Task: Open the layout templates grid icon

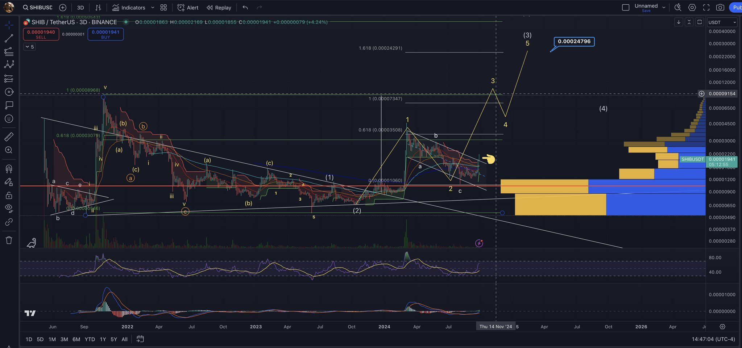Action: [163, 8]
